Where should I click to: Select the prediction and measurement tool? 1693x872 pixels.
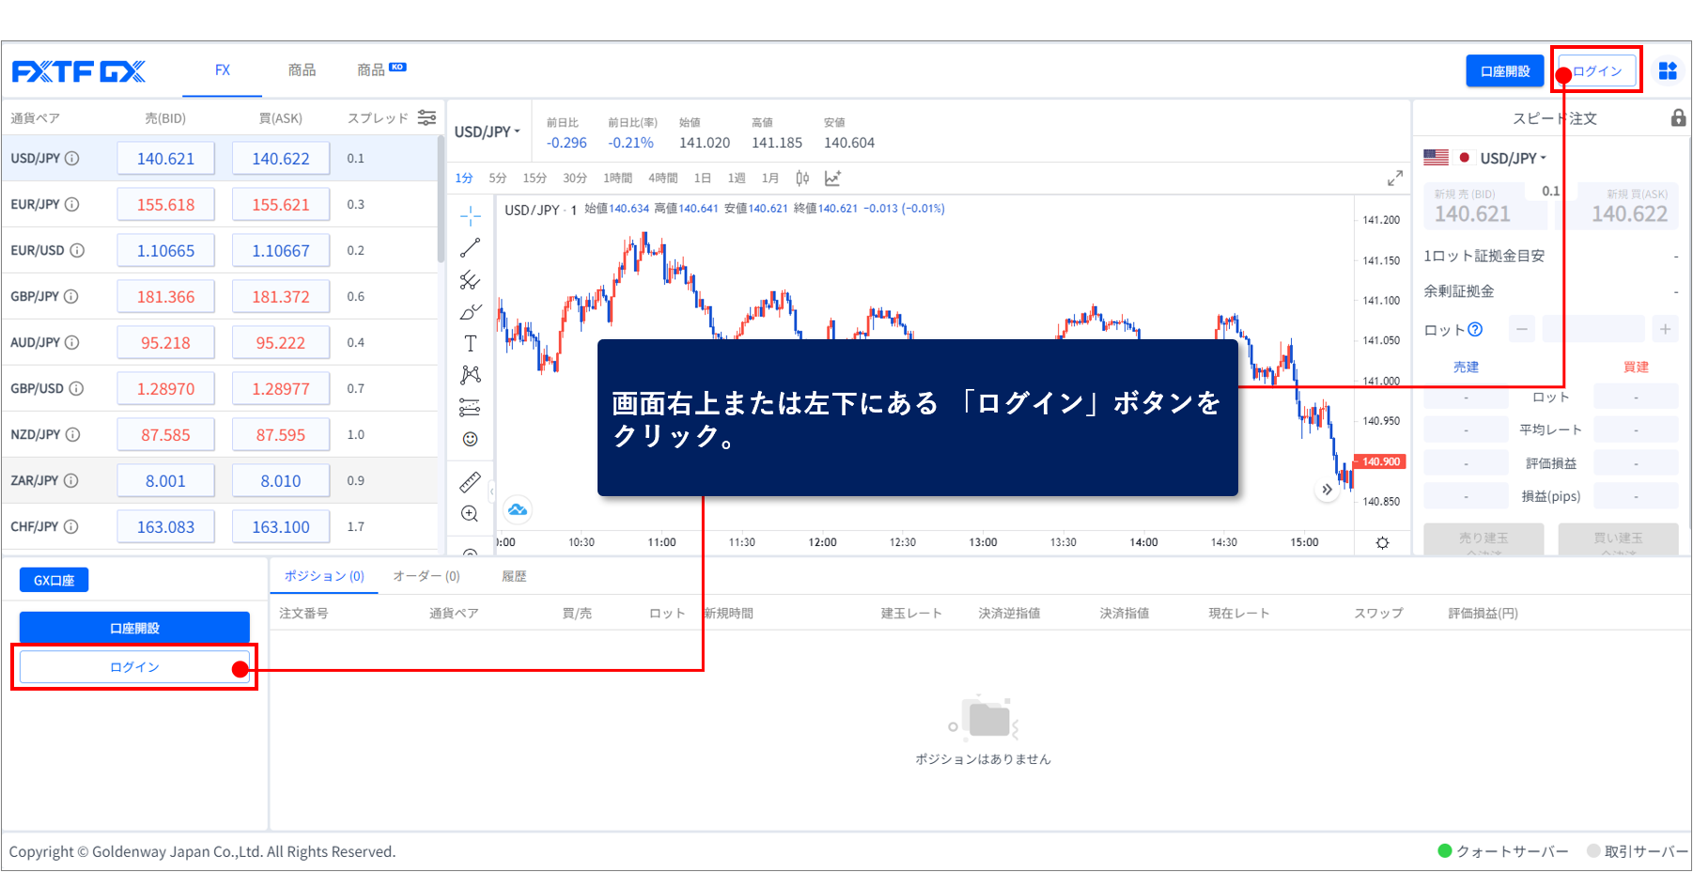(x=471, y=407)
